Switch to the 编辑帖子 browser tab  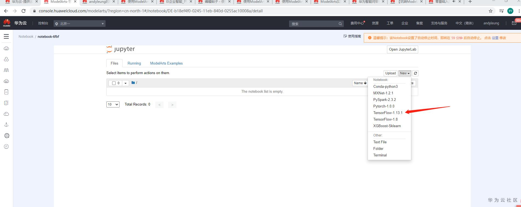[x=215, y=2]
